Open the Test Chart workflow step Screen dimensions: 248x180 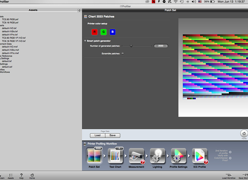click(115, 156)
